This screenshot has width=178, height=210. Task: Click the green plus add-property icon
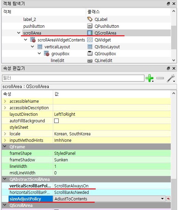click(x=149, y=78)
